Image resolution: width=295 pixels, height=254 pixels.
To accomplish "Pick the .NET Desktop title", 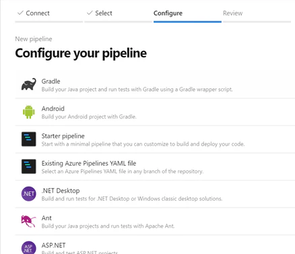I will click(61, 191).
